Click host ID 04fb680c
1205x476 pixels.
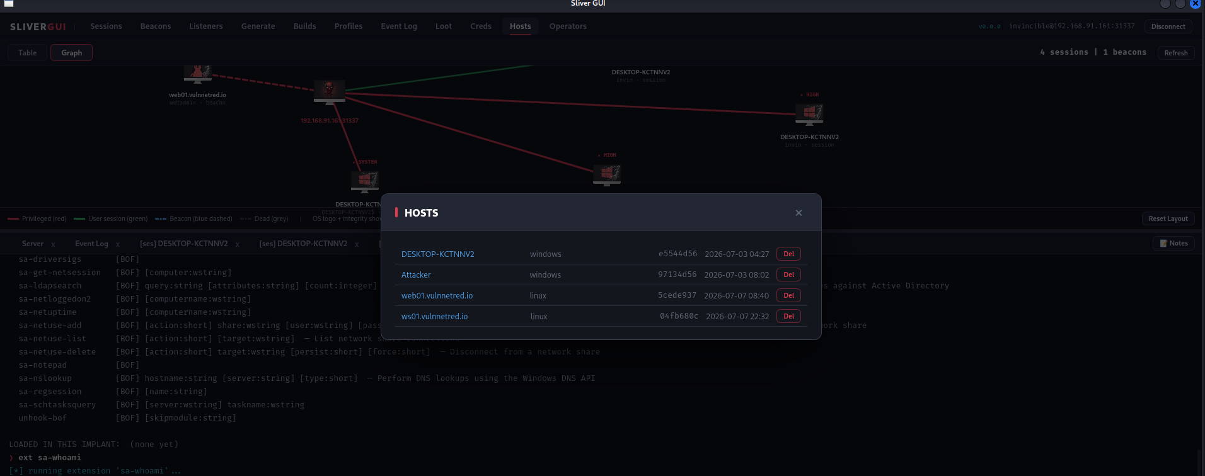click(x=679, y=316)
